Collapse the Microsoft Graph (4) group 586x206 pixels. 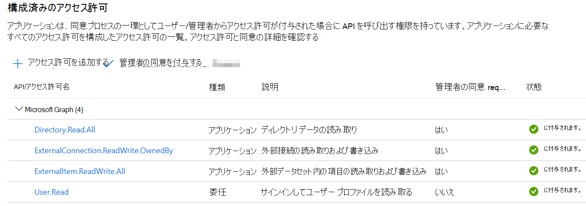[19, 109]
